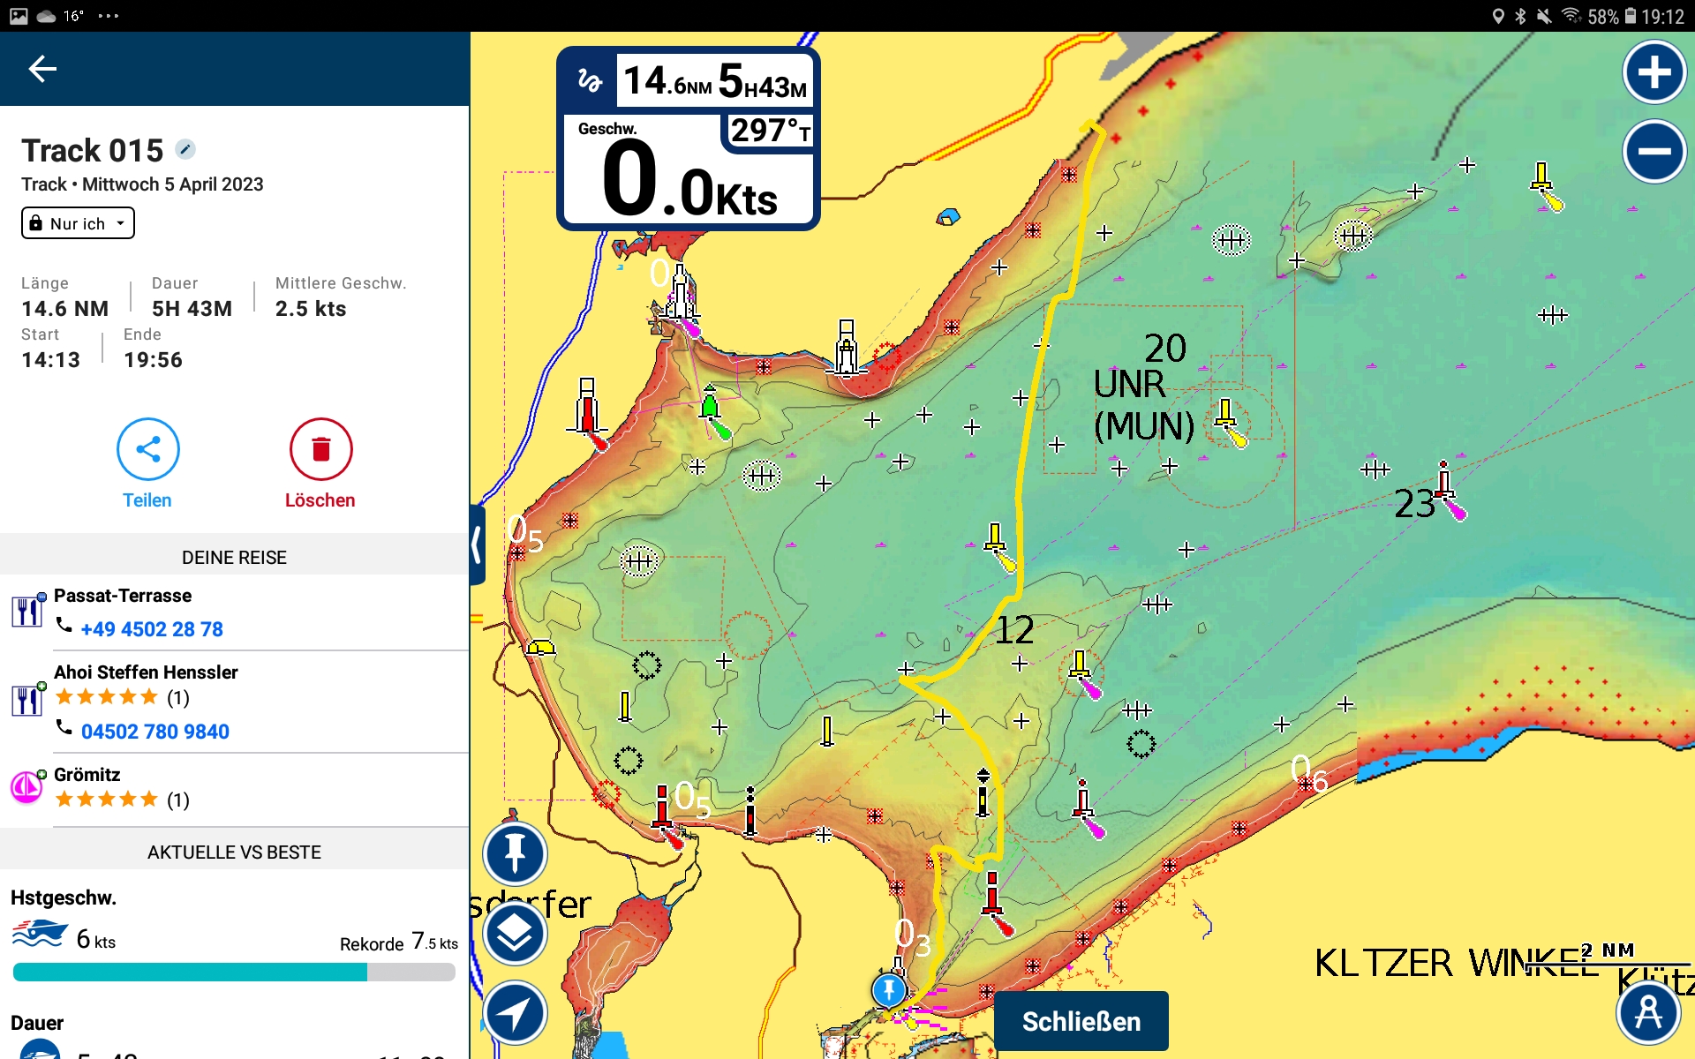Viewport: 1695px width, 1059px height.
Task: Tap the blue pin marker at track start
Action: coord(888,989)
